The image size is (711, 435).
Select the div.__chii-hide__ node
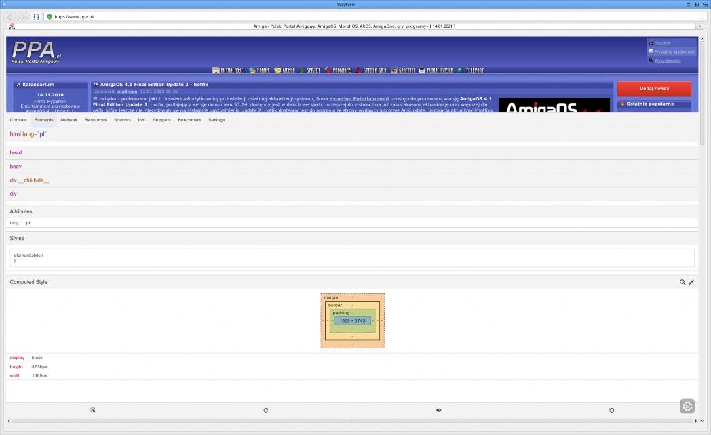(x=352, y=180)
